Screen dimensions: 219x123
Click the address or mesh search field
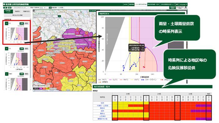[x=46, y=16]
